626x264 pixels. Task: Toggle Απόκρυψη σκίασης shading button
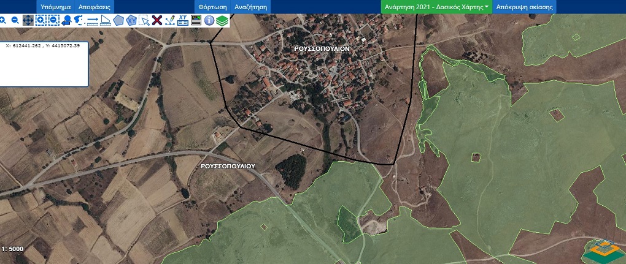(x=525, y=7)
